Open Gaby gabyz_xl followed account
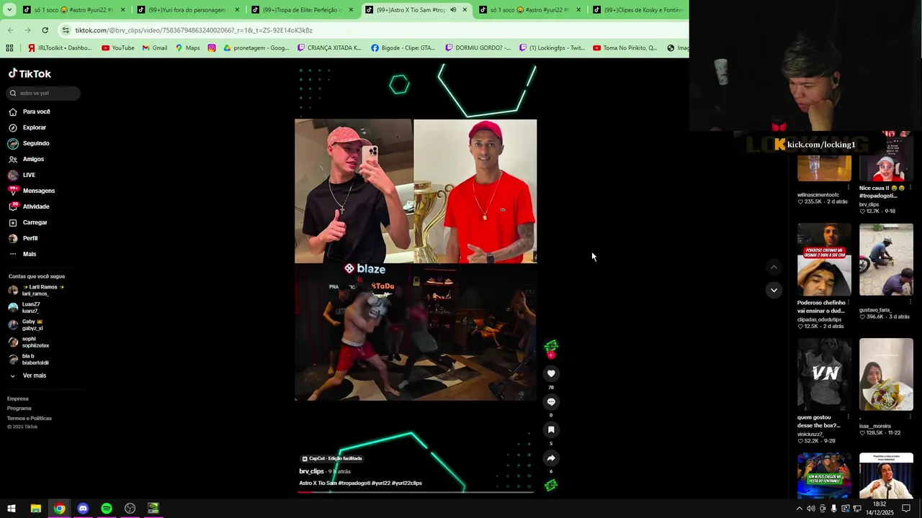 [x=26, y=324]
